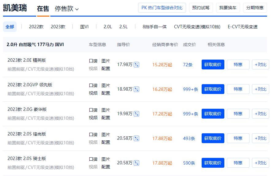This screenshot has width=271, height=176.
Task: Get 获取底价 for 2.0E 精英版
Action: 213,65
